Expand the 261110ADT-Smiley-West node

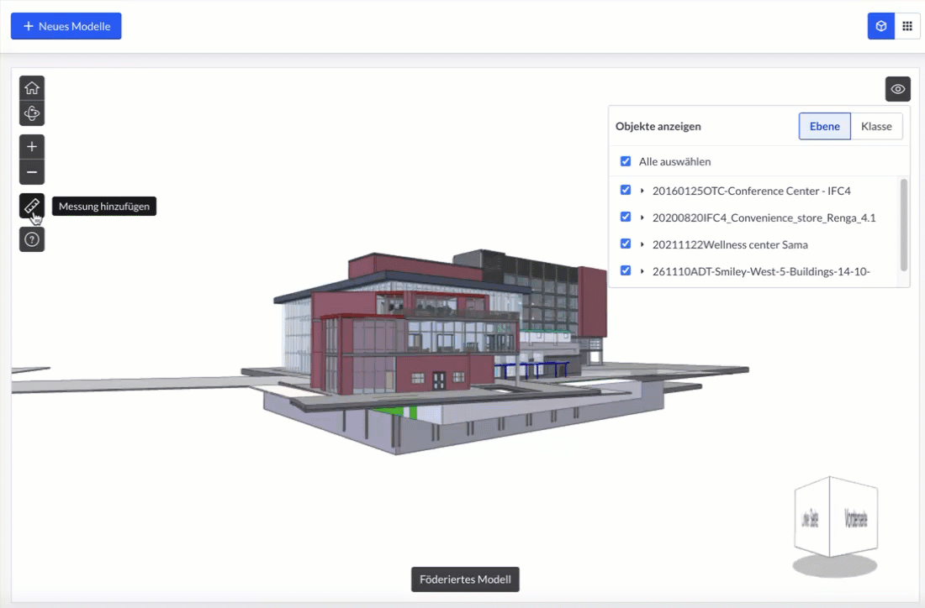point(642,271)
